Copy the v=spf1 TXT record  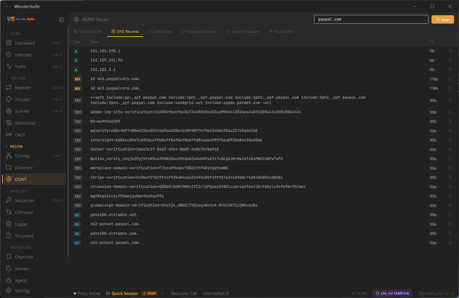pos(451,101)
